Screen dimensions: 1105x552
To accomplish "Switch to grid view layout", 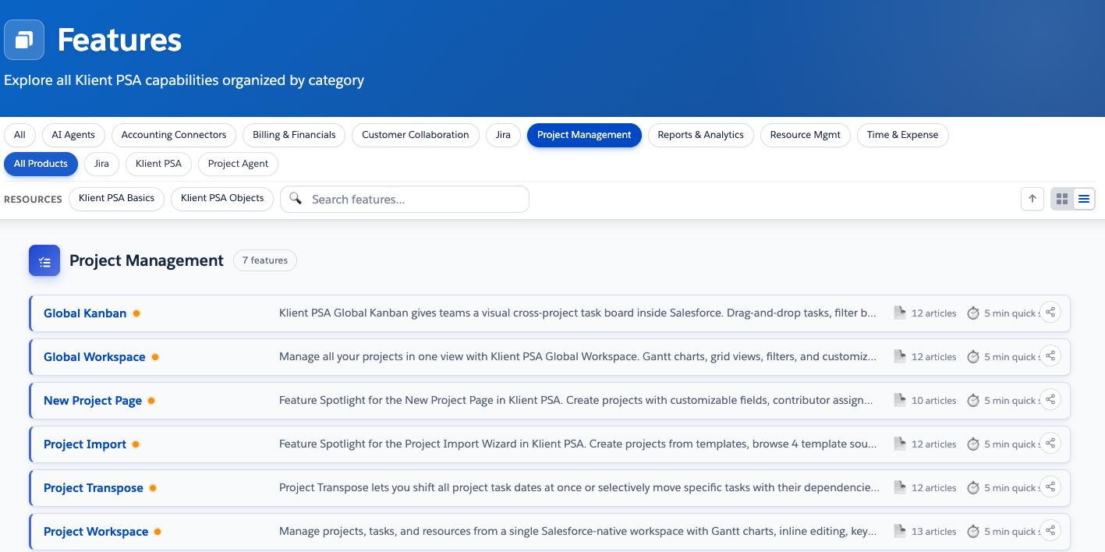I will pyautogui.click(x=1062, y=199).
